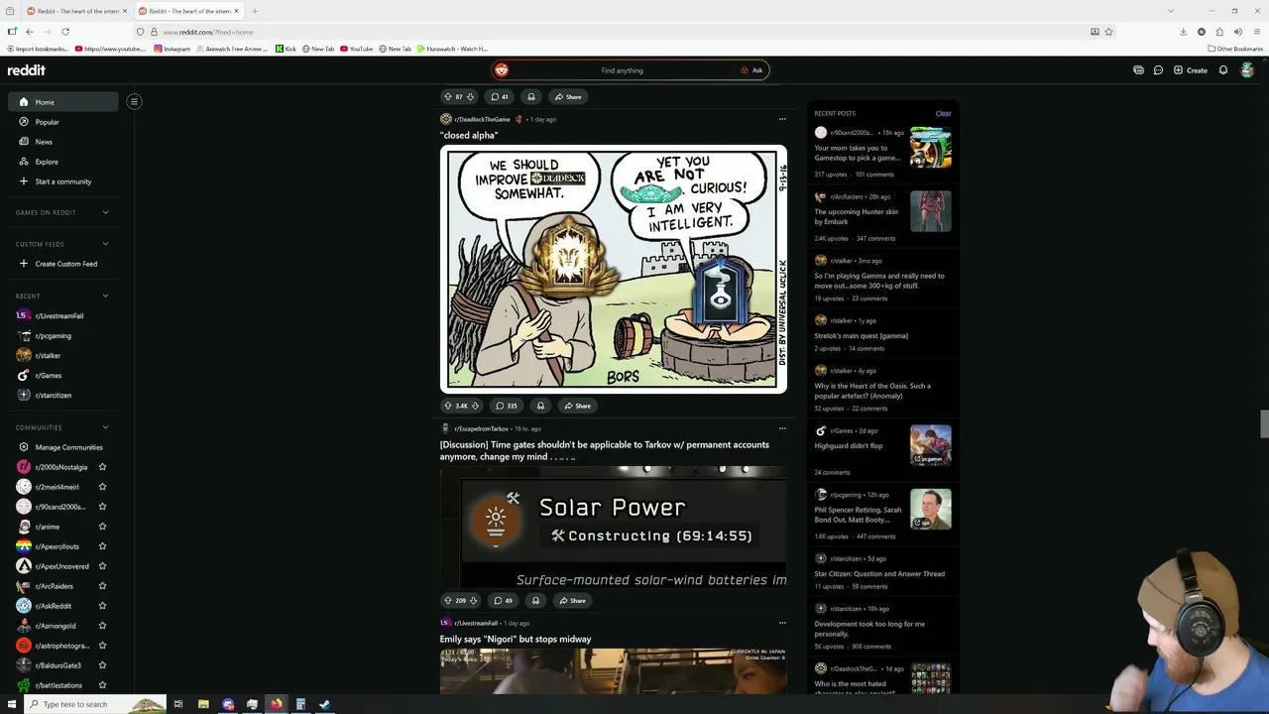Viewport: 1269px width, 714px height.
Task: Collapse the sidebar with the hamburger button
Action: [134, 101]
